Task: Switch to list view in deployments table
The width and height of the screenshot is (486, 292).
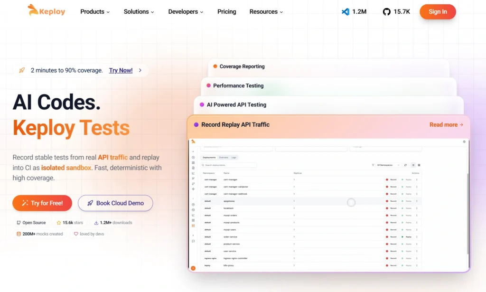Action: pyautogui.click(x=413, y=165)
